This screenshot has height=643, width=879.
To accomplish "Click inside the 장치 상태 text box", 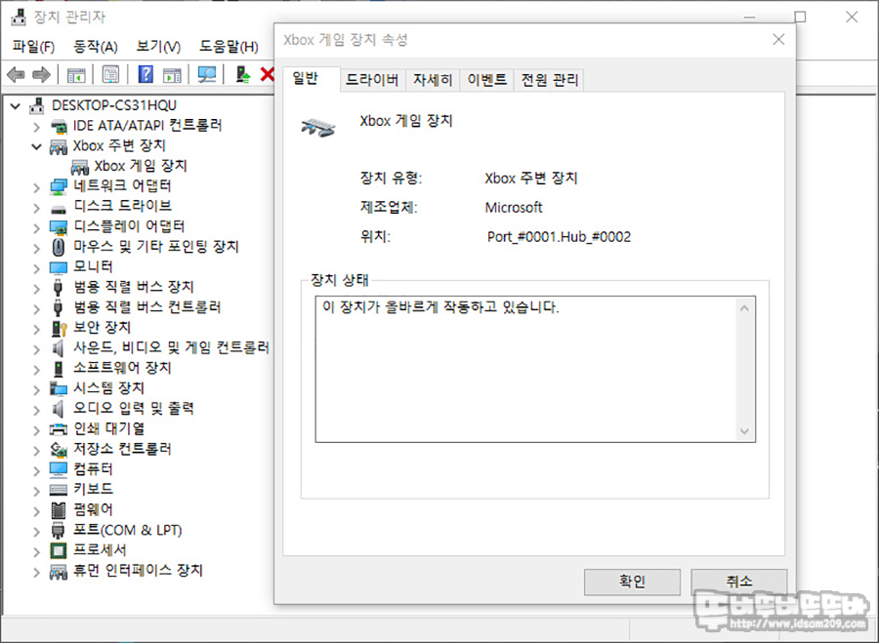I will (525, 369).
